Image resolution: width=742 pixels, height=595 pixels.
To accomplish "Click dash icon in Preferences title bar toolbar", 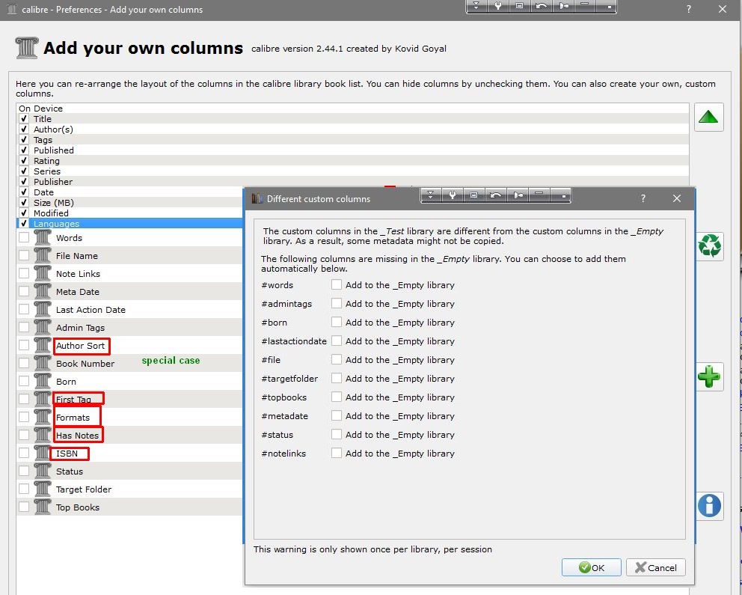I will click(x=585, y=6).
